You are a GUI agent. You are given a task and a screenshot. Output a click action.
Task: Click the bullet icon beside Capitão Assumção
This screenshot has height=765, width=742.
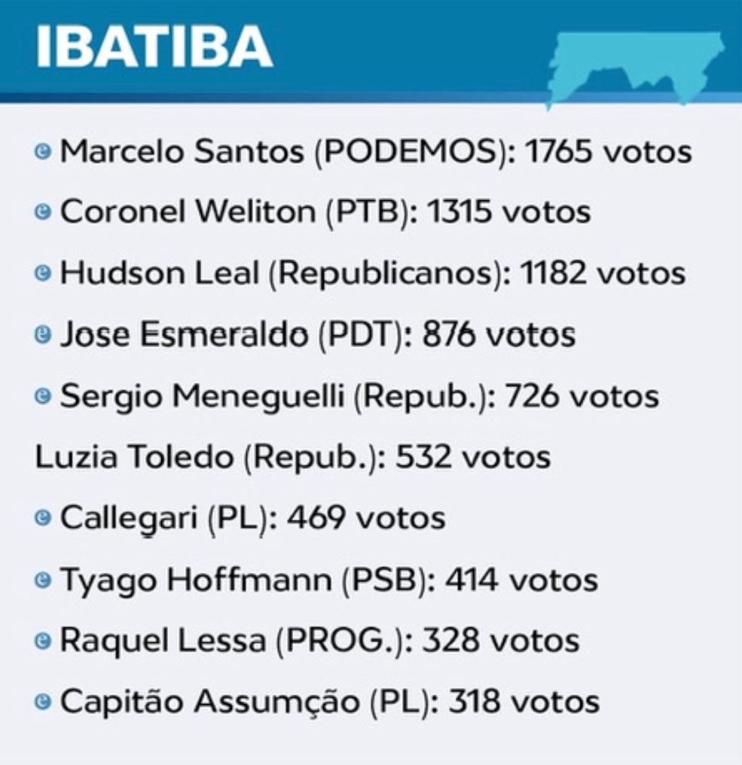click(43, 702)
